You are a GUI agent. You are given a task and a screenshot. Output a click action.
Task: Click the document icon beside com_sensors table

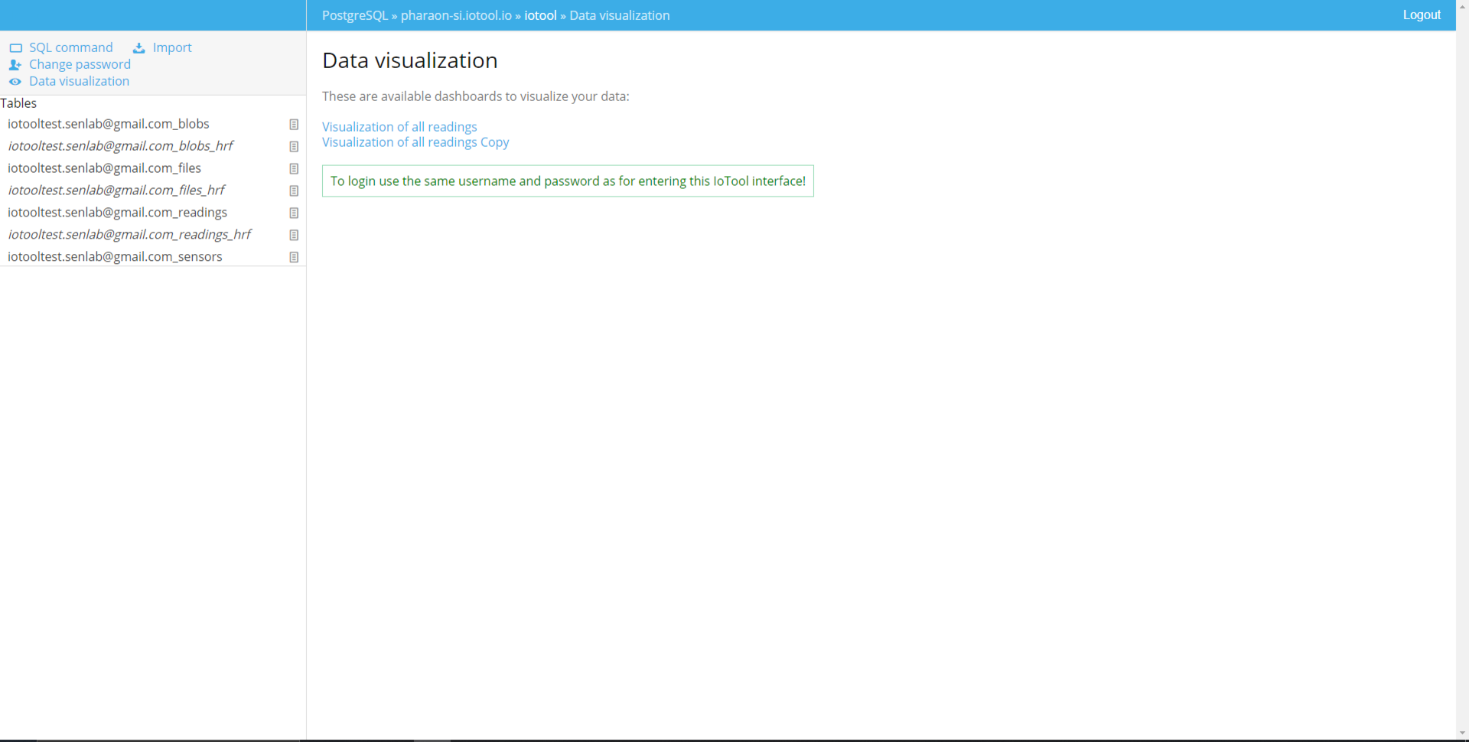click(294, 257)
